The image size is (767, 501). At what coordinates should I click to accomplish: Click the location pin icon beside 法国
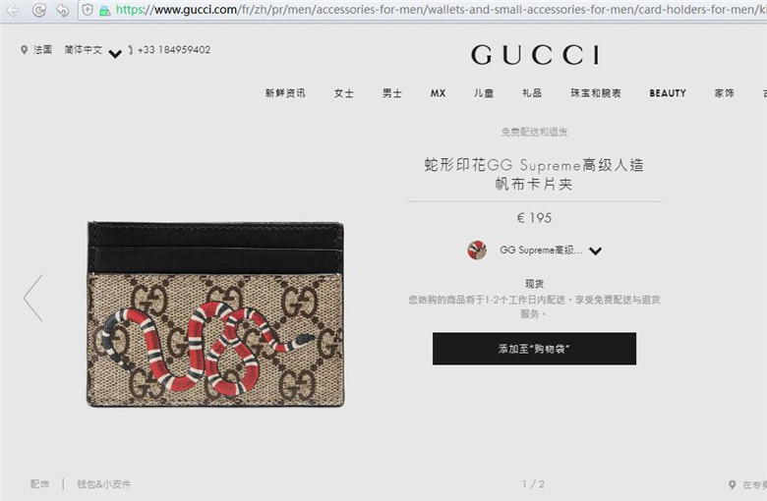[x=24, y=50]
